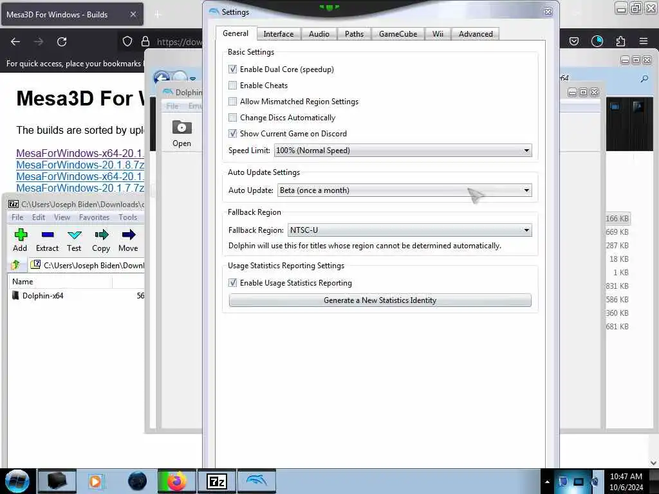Click Name column header in 7-Zip

click(x=60, y=282)
